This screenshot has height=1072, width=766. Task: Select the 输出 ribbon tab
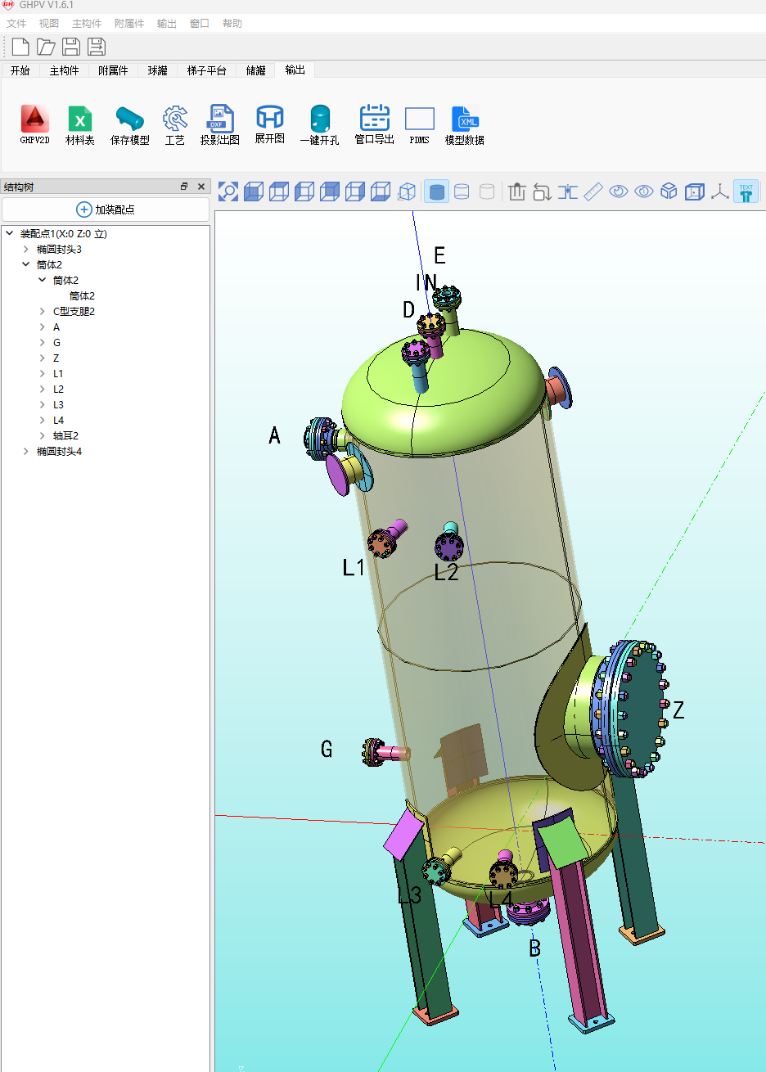click(295, 70)
